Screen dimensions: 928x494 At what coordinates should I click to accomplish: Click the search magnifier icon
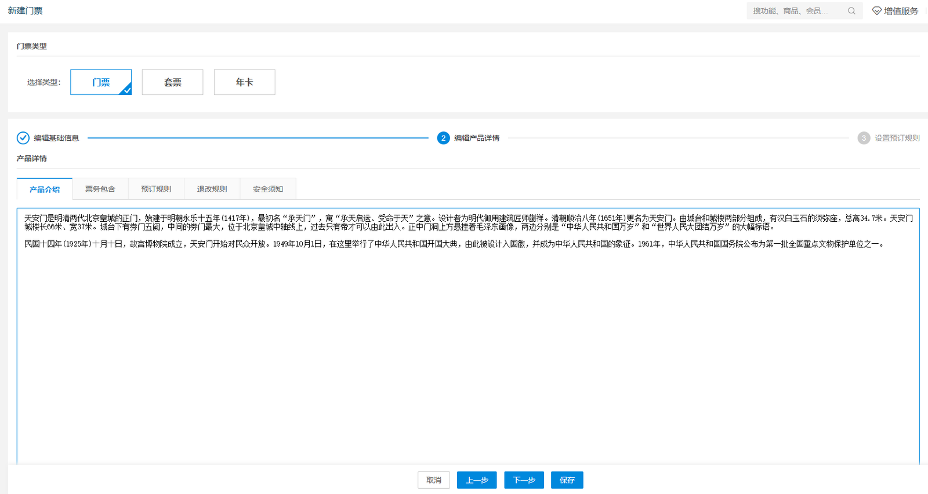pos(851,11)
